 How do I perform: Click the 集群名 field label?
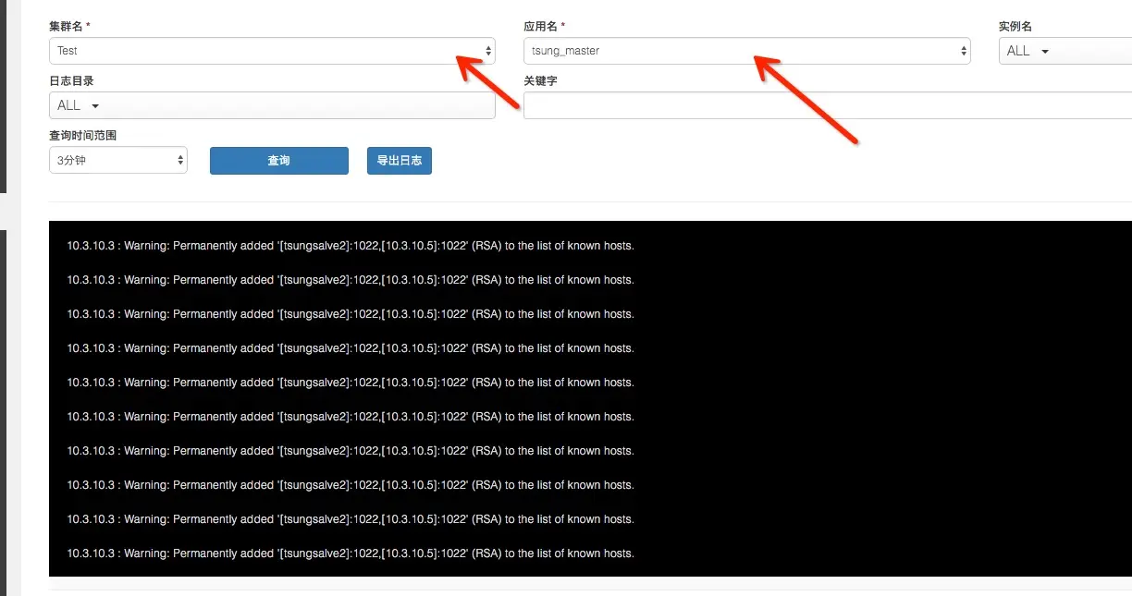69,27
